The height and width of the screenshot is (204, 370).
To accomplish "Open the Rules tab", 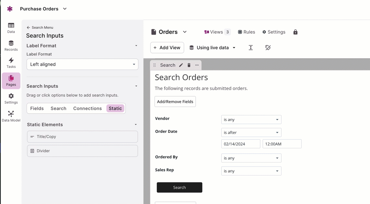I will pos(246,32).
